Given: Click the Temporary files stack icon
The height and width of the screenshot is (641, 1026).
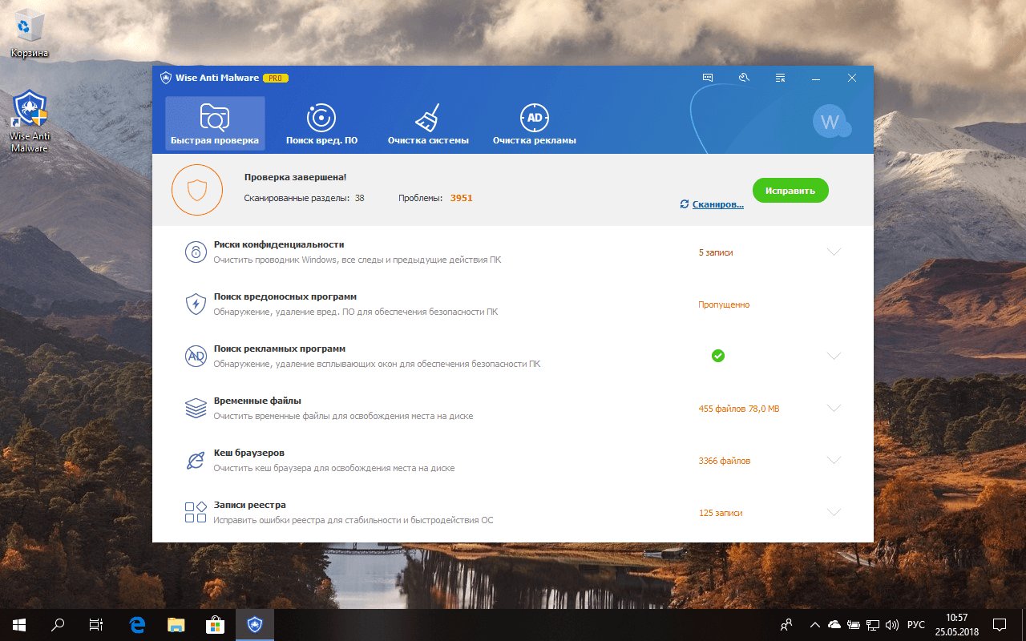Looking at the screenshot, I should [x=196, y=408].
